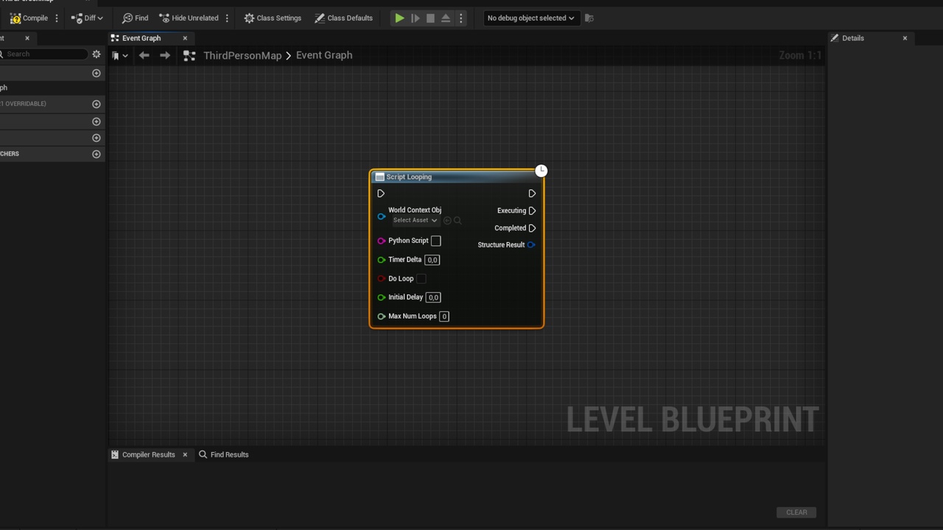
Task: Close the Compiler Results tab
Action: pos(185,455)
